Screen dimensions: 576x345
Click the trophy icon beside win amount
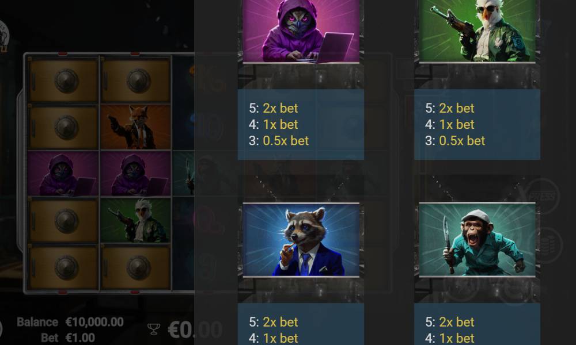(x=154, y=329)
